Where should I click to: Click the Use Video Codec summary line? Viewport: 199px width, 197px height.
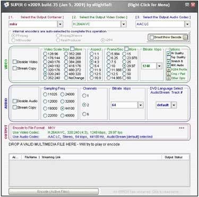coord(67,132)
